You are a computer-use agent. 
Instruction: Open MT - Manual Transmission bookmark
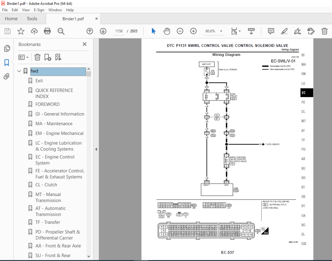[48, 197]
